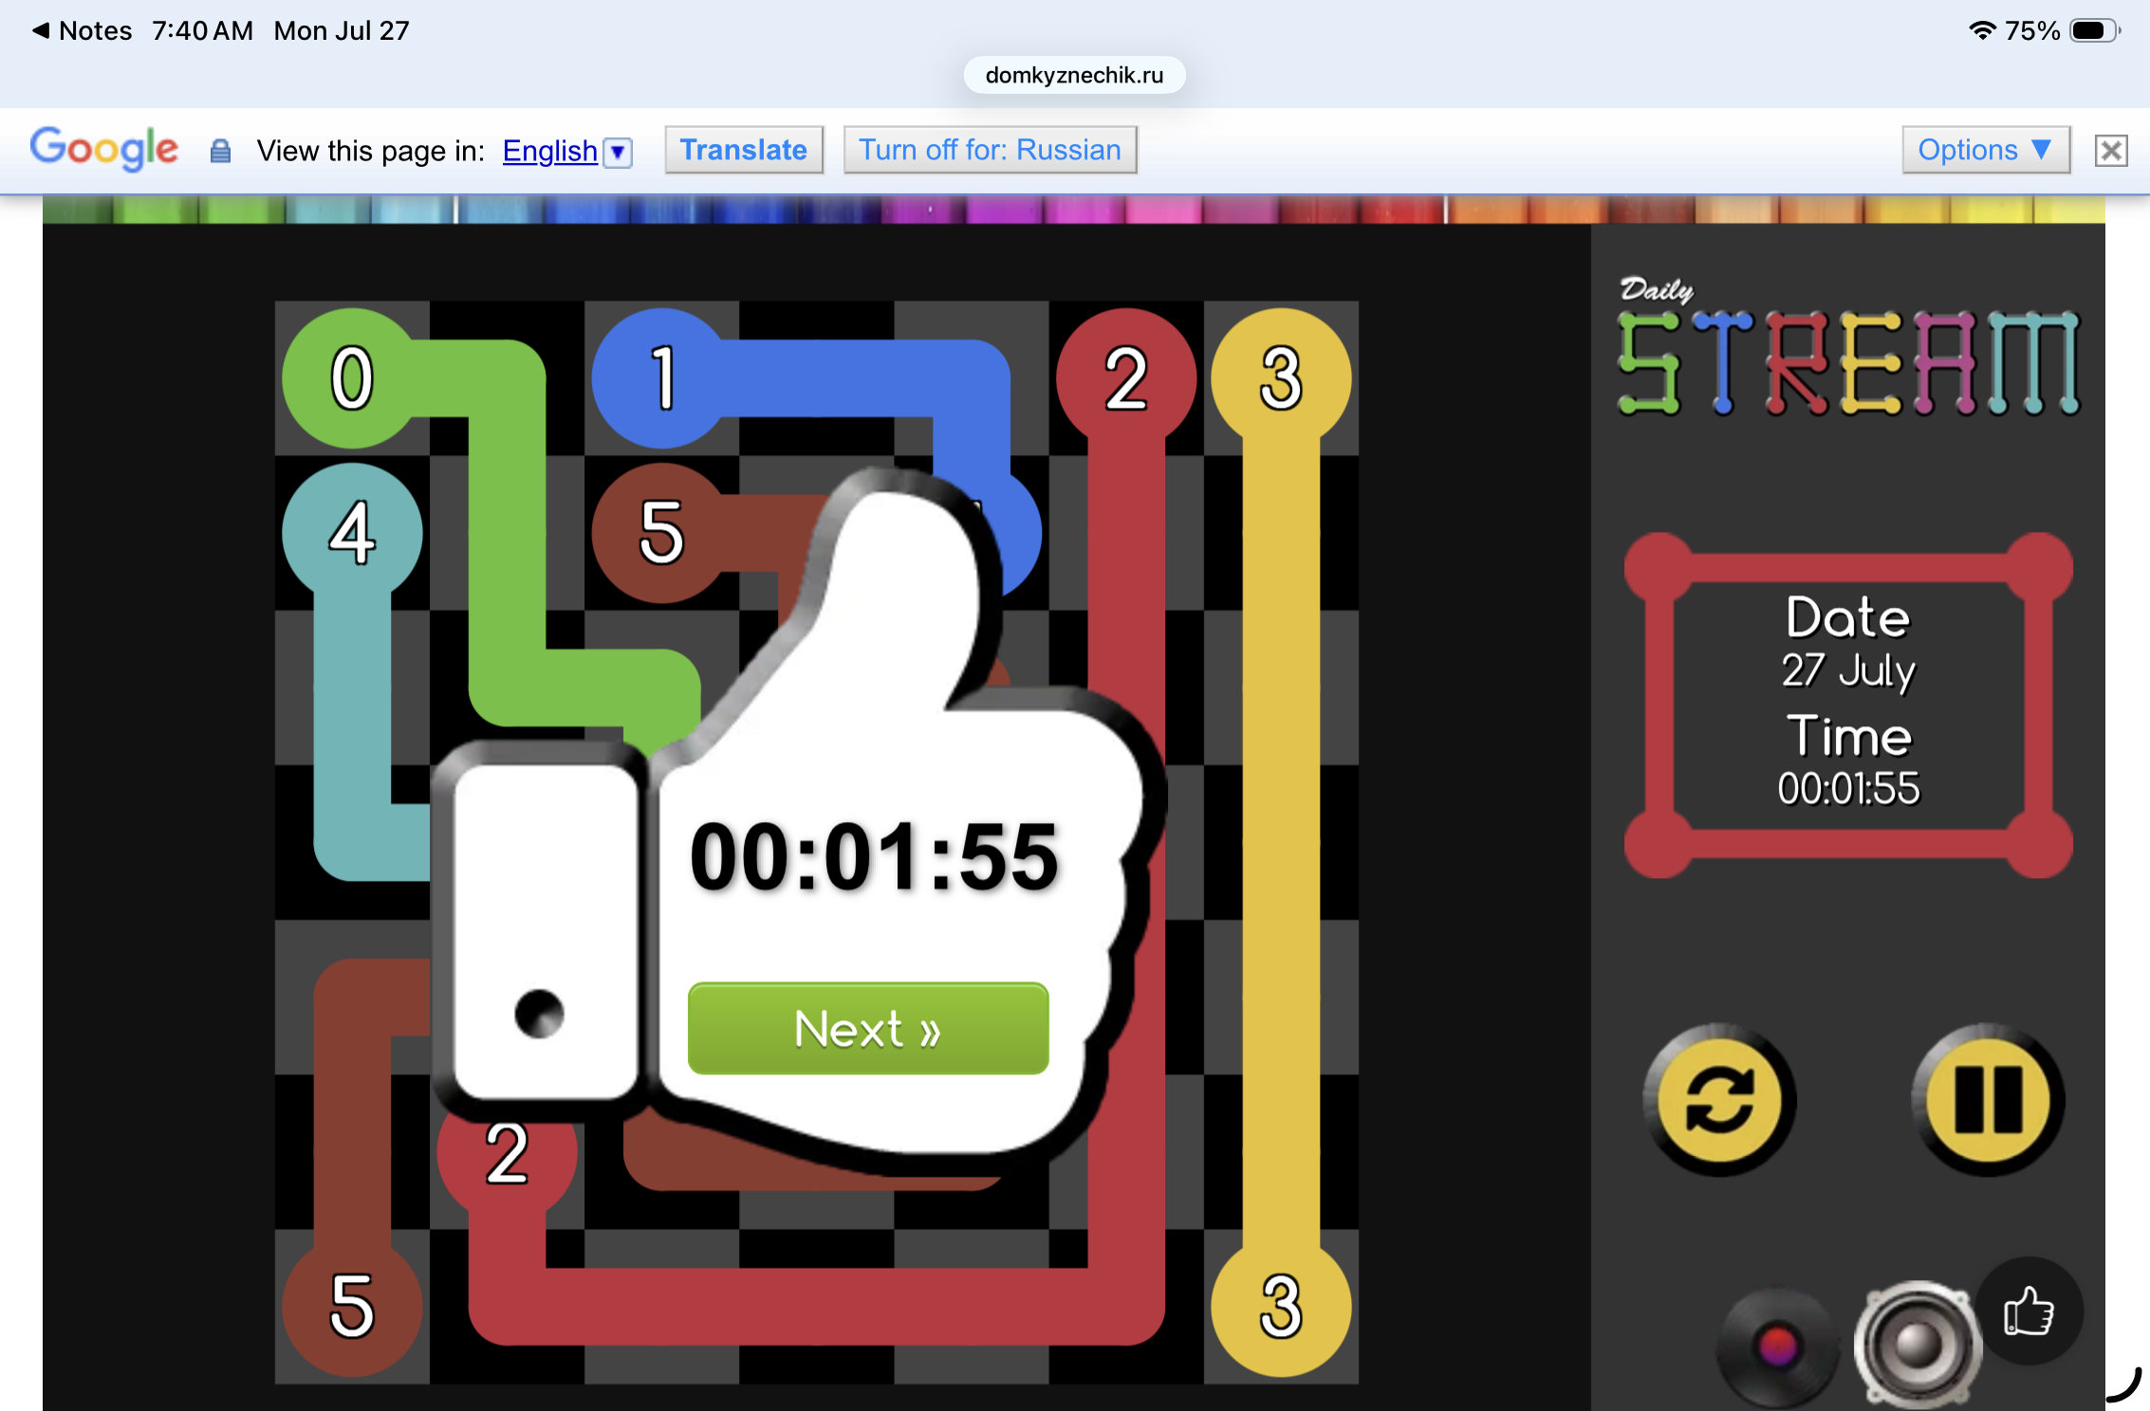
Task: Click the lock icon beside Google logo
Action: tap(220, 151)
